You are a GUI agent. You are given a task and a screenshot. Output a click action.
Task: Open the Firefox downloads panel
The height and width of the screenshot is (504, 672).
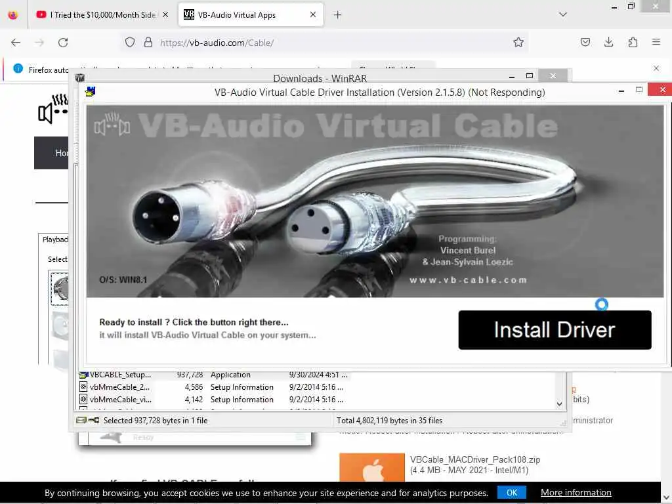coord(608,42)
